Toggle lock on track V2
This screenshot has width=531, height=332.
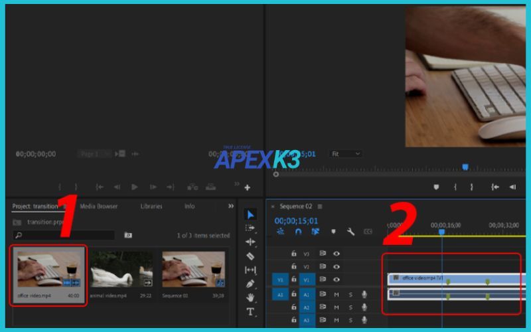(x=293, y=266)
